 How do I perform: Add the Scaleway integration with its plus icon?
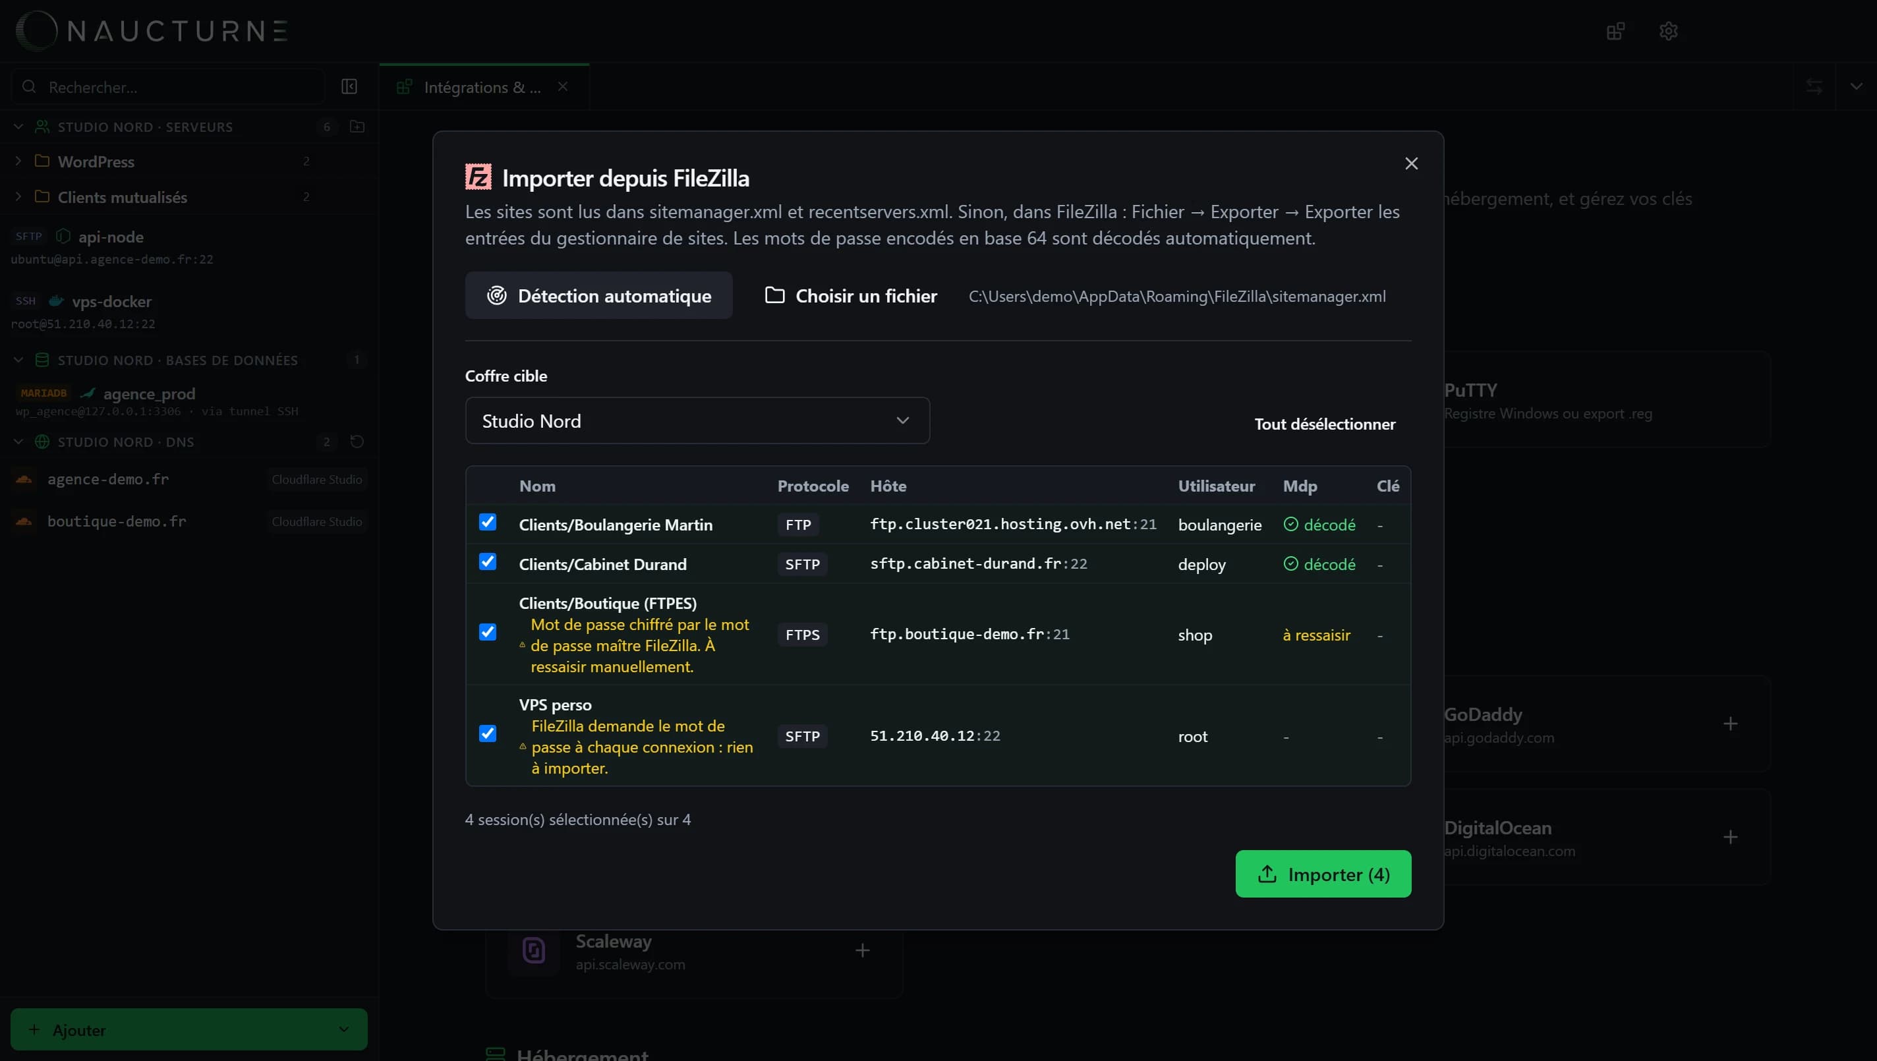863,951
